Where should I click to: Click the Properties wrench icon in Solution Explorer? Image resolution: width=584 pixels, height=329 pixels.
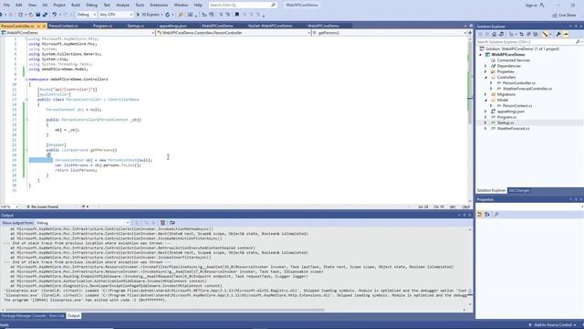coord(558,34)
